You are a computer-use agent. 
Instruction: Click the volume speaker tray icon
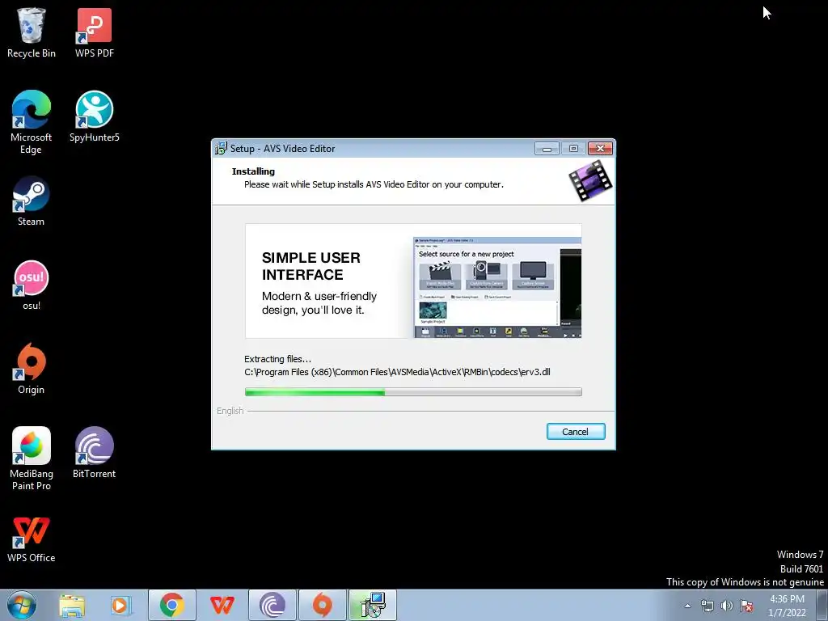[x=727, y=606]
